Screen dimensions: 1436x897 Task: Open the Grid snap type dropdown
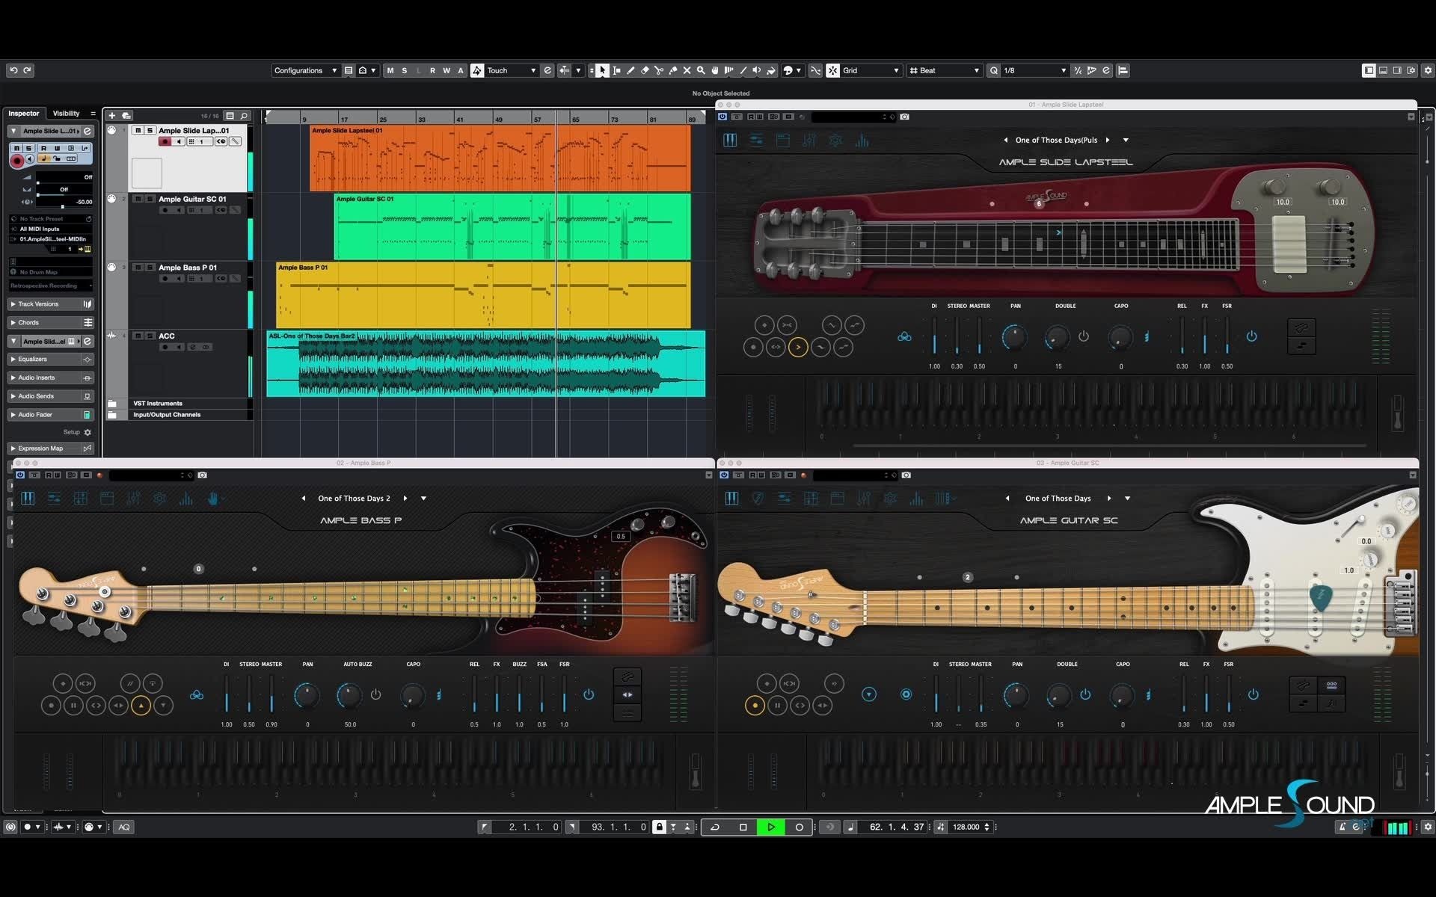[x=871, y=70]
